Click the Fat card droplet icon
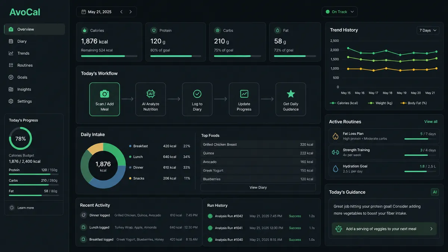The height and width of the screenshot is (252, 448). [x=277, y=30]
